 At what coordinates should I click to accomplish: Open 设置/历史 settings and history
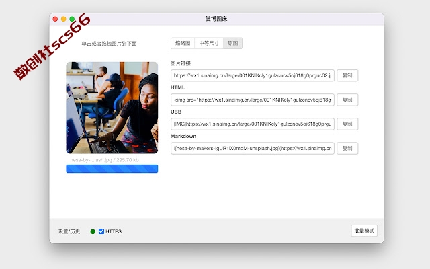pyautogui.click(x=69, y=231)
